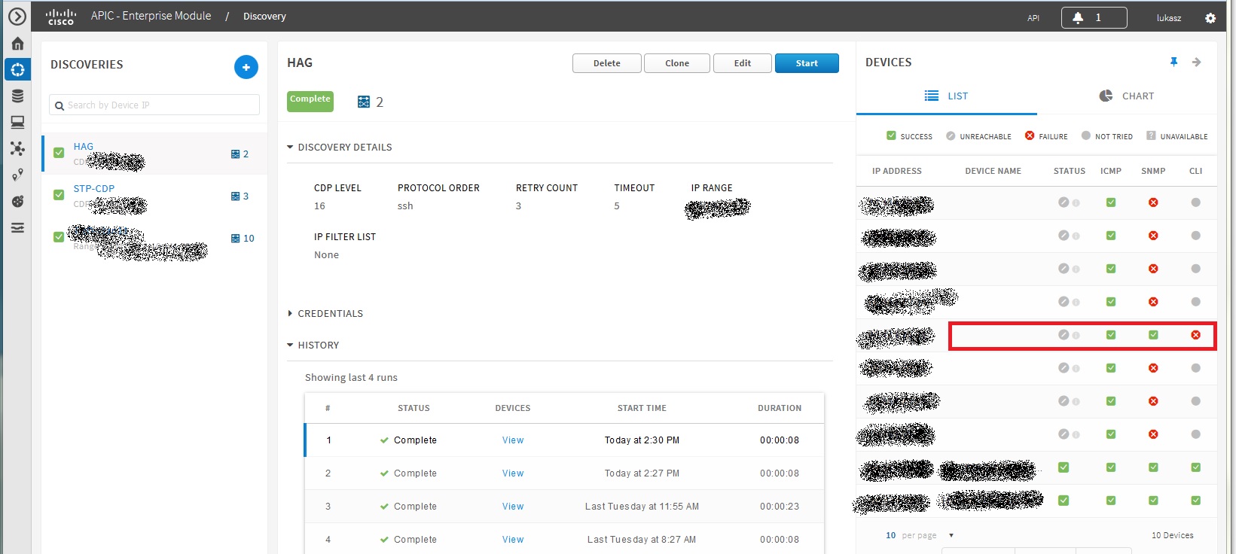
Task: Expand the CREDENTIALS section
Action: point(325,314)
